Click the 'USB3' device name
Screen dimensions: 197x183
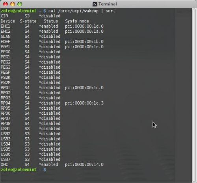pyautogui.click(x=6, y=139)
